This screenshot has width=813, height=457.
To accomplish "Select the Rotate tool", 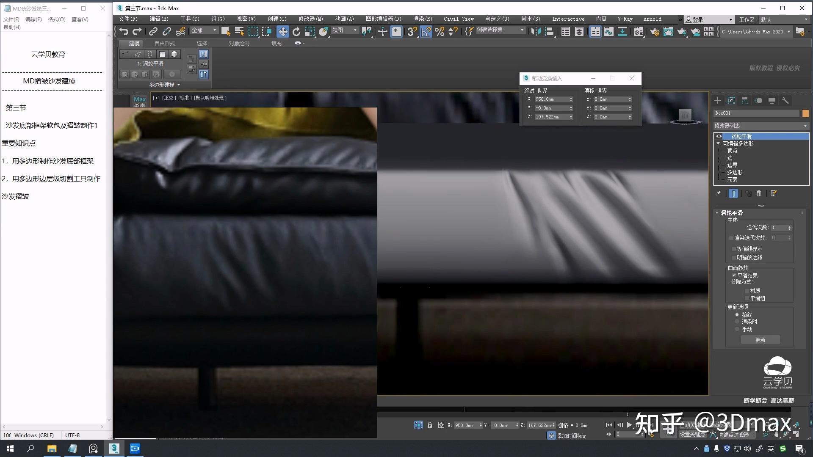I will point(296,31).
